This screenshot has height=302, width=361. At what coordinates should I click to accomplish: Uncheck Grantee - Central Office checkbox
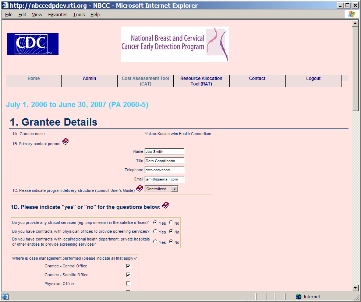pos(128,266)
